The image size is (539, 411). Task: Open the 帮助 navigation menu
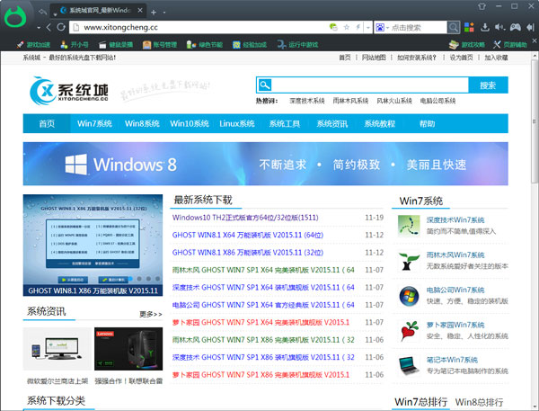click(427, 123)
